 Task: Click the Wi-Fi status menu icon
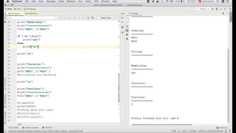[x=167, y=1]
